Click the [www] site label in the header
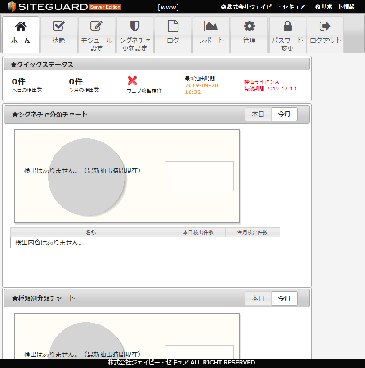The width and height of the screenshot is (365, 368). pos(168,7)
